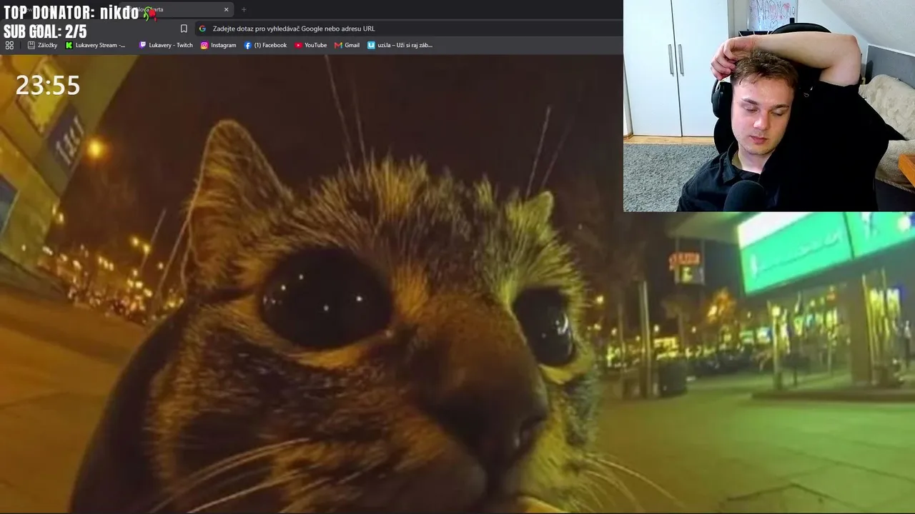This screenshot has height=514, width=915.
Task: Click the 23:55 timer overlay text
Action: click(48, 86)
